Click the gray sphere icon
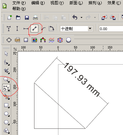This screenshot has height=135, width=123. click(69, 40)
